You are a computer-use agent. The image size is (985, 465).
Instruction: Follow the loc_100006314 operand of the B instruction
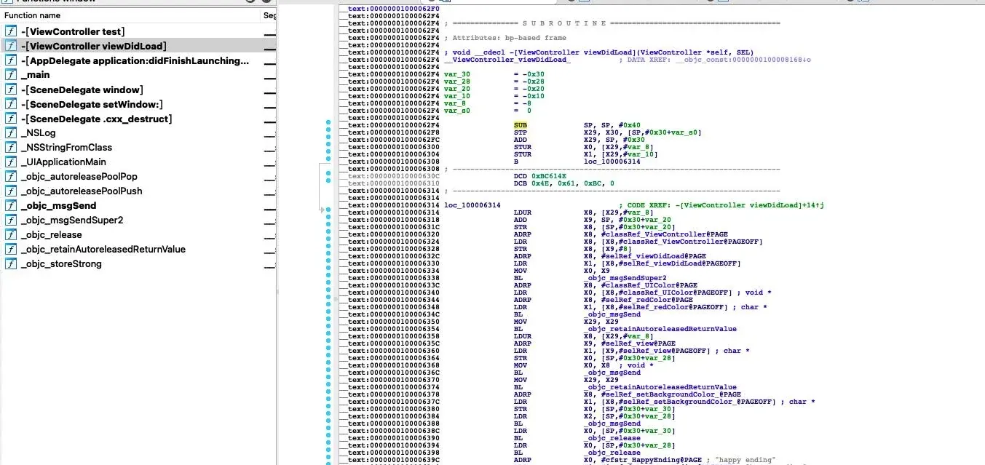click(611, 162)
